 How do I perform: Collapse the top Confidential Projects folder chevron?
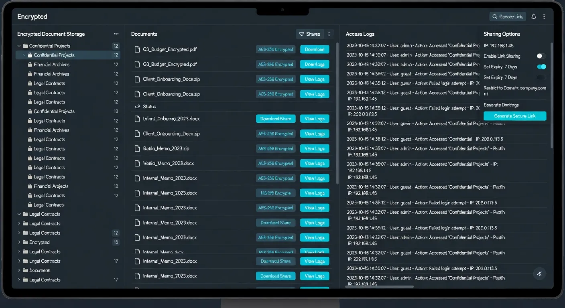[x=19, y=46]
